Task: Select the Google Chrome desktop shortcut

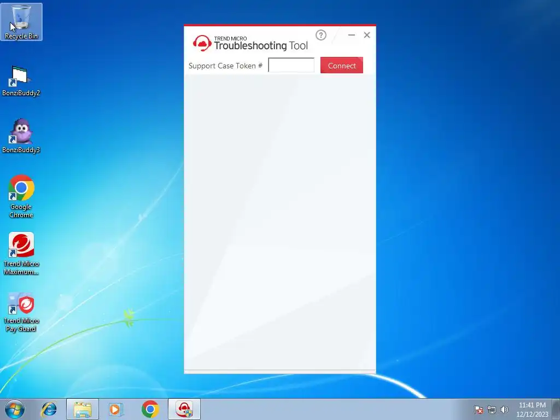Action: point(21,196)
